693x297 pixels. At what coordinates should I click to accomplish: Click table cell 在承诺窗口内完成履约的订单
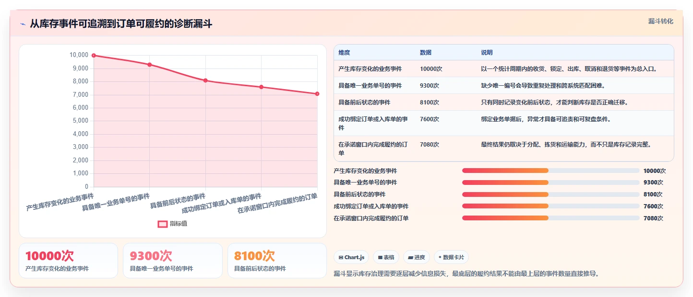click(373, 148)
